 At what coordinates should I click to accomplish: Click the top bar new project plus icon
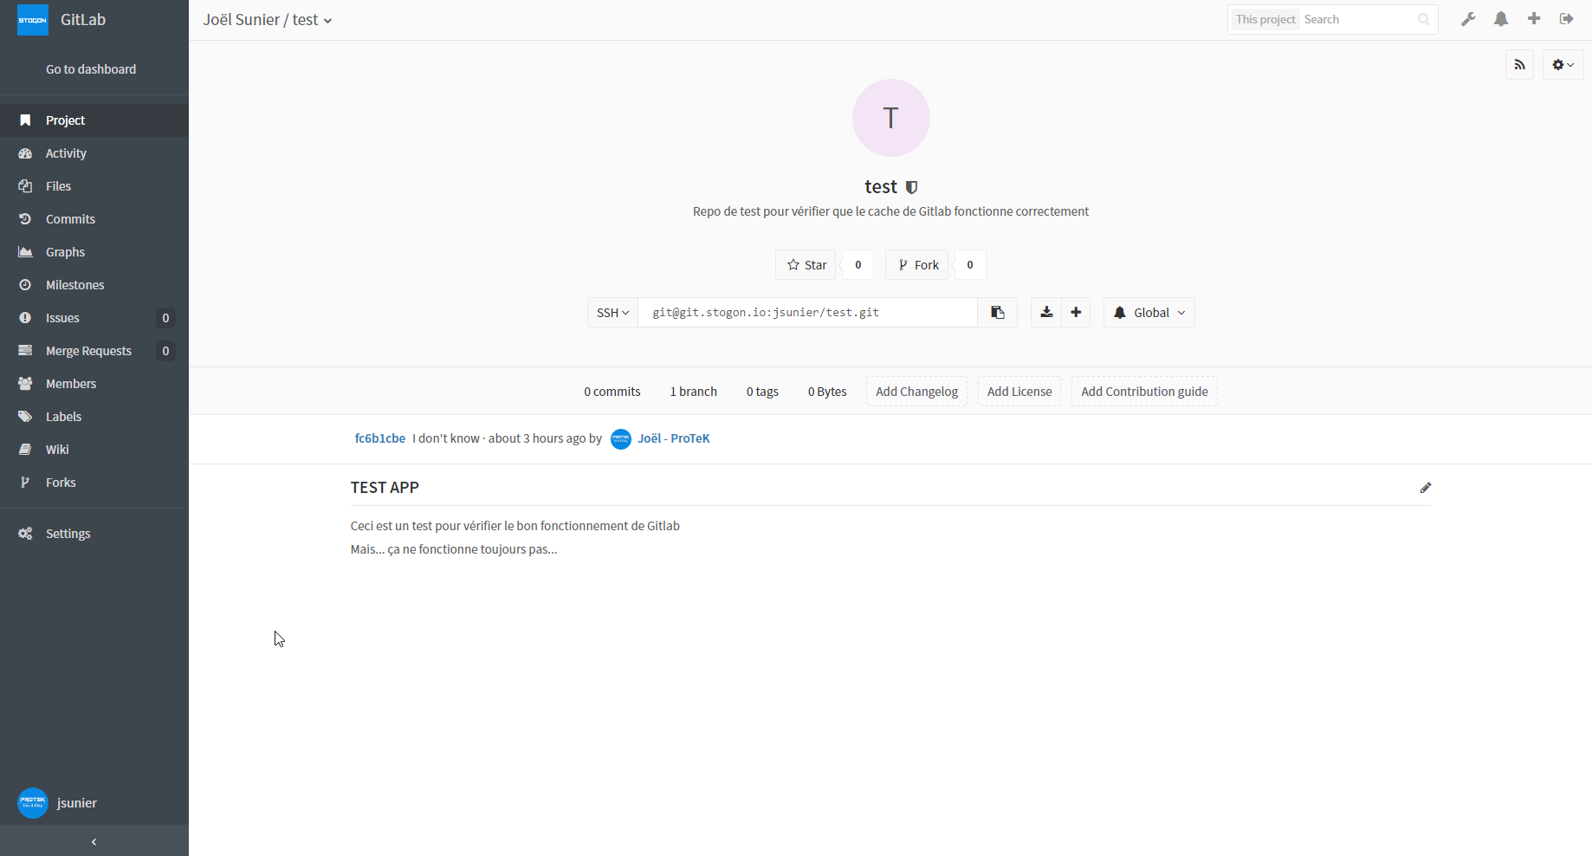pyautogui.click(x=1534, y=19)
